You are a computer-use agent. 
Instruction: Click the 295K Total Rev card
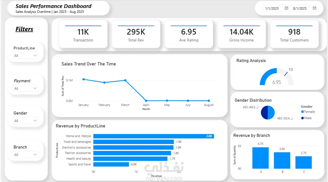(136, 34)
